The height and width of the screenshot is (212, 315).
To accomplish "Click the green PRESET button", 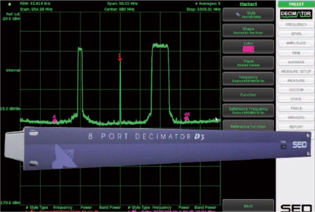I will click(x=296, y=4).
